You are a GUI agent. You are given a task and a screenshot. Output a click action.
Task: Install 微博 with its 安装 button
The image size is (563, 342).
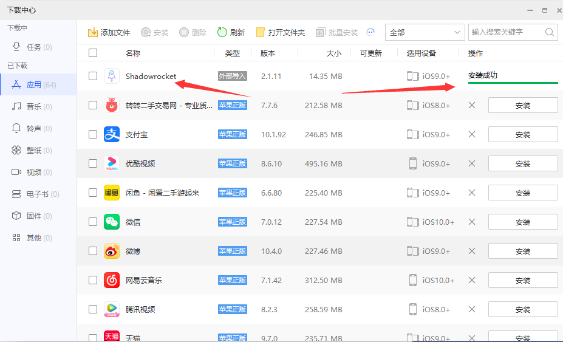click(522, 251)
